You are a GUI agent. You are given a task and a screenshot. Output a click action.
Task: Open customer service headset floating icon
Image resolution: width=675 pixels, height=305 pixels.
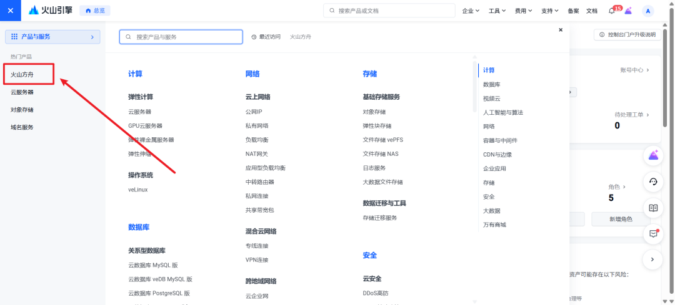point(653,182)
